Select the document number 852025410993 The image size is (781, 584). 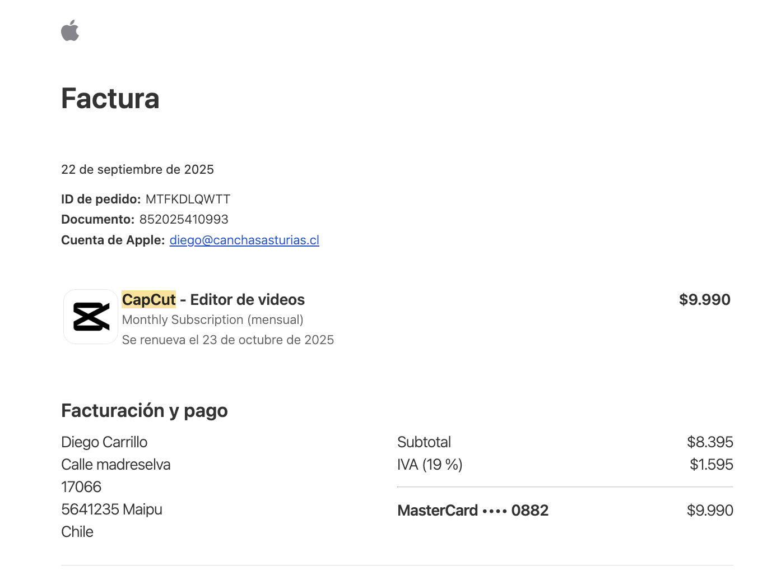184,219
